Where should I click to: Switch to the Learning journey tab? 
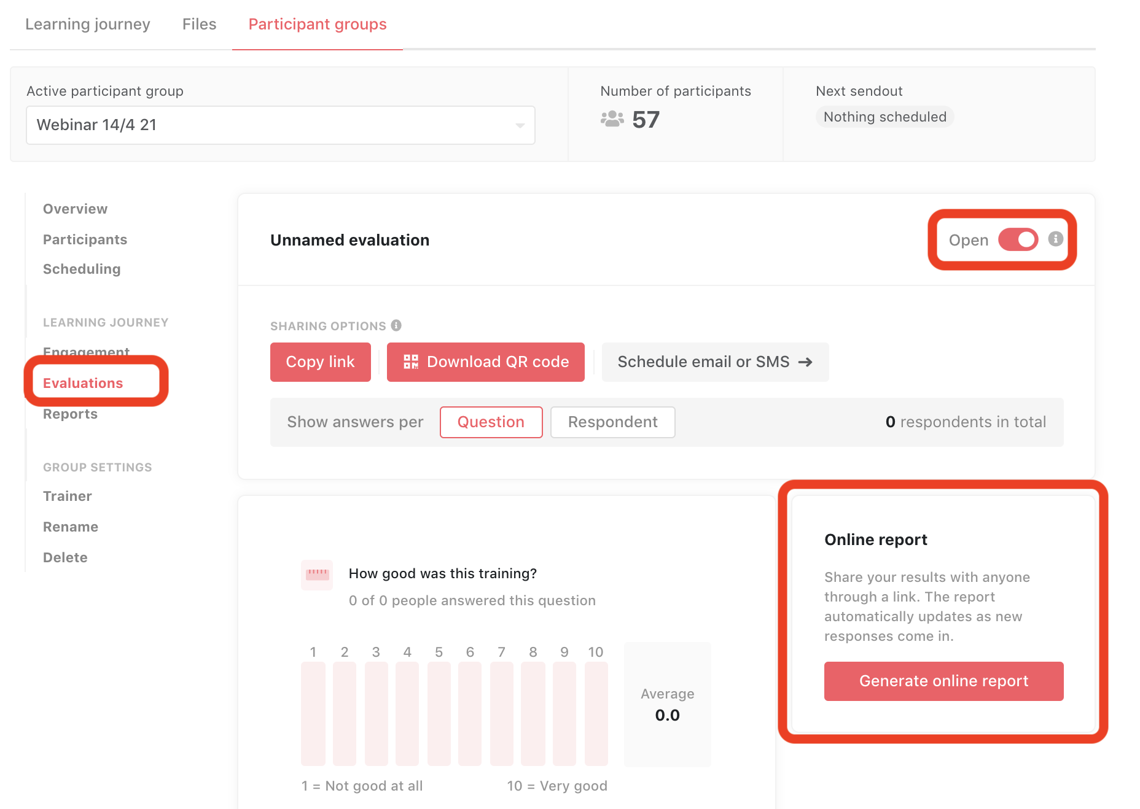point(88,25)
